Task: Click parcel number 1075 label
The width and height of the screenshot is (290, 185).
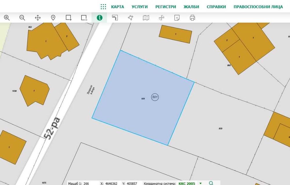Action: 44,183
